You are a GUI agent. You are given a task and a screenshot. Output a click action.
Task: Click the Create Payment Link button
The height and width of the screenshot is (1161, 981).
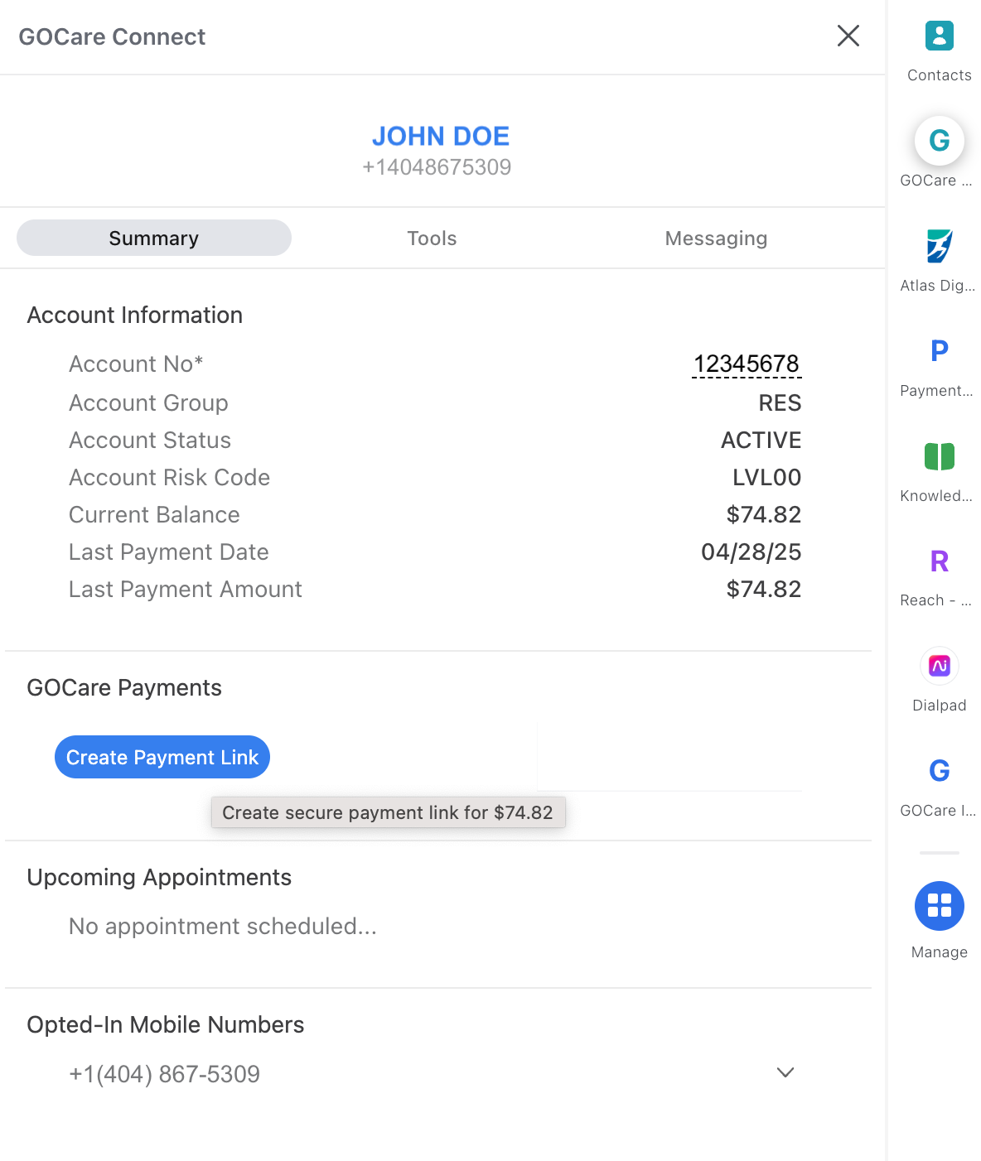[x=162, y=757]
